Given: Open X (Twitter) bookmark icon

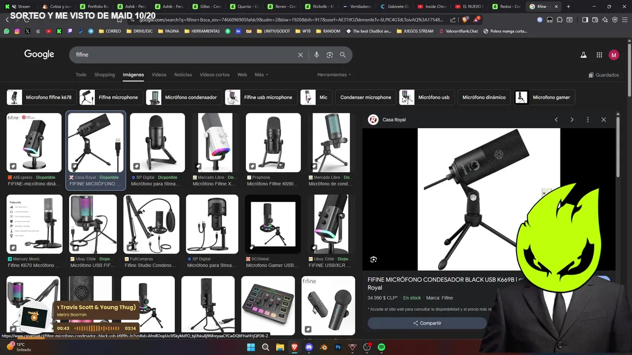Looking at the screenshot, I should [27, 31].
